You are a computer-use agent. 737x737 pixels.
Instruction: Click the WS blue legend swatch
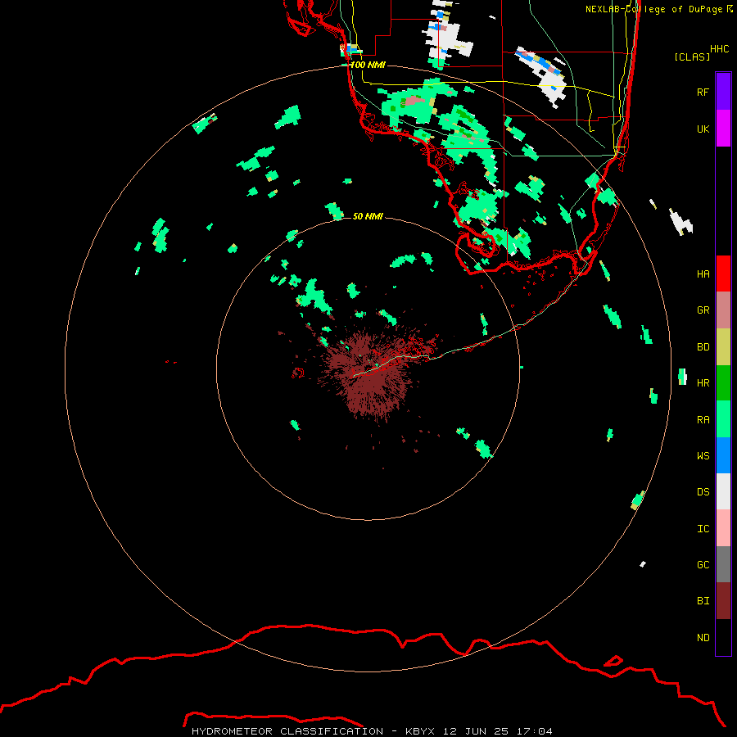723,455
